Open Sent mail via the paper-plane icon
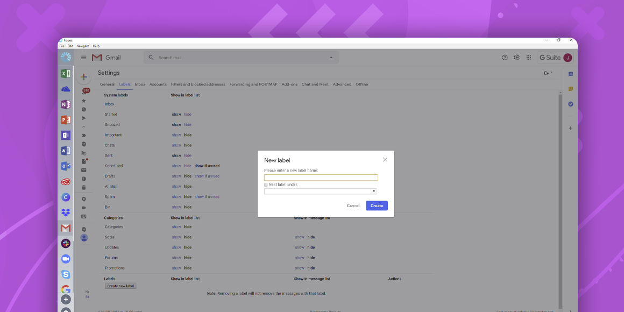 click(x=83, y=118)
